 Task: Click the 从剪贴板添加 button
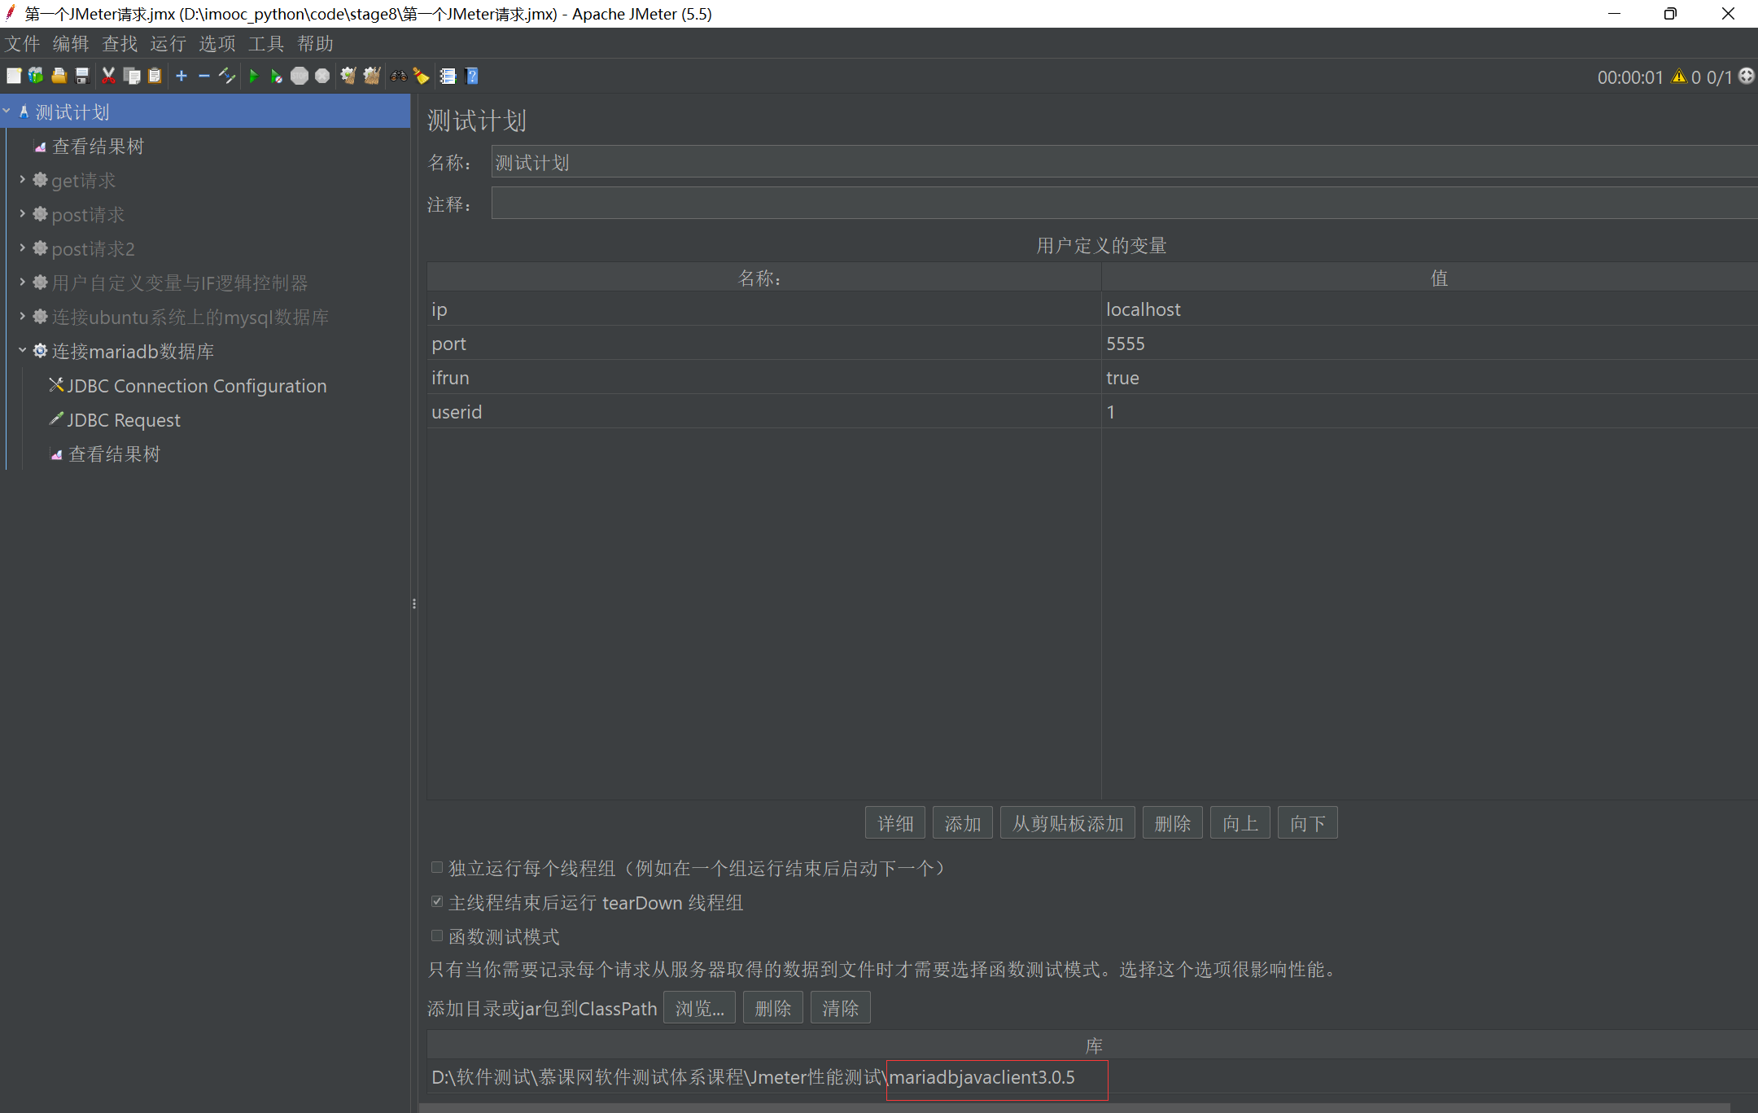(x=1067, y=824)
